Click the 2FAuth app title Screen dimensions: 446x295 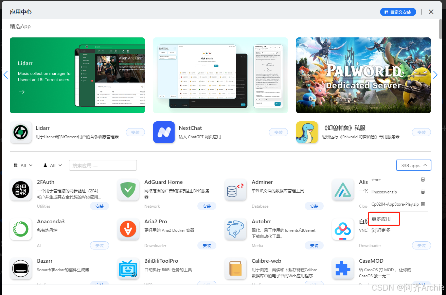(x=46, y=182)
